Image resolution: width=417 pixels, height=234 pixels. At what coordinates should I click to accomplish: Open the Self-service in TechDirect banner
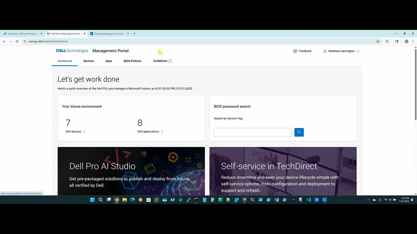tap(283, 171)
